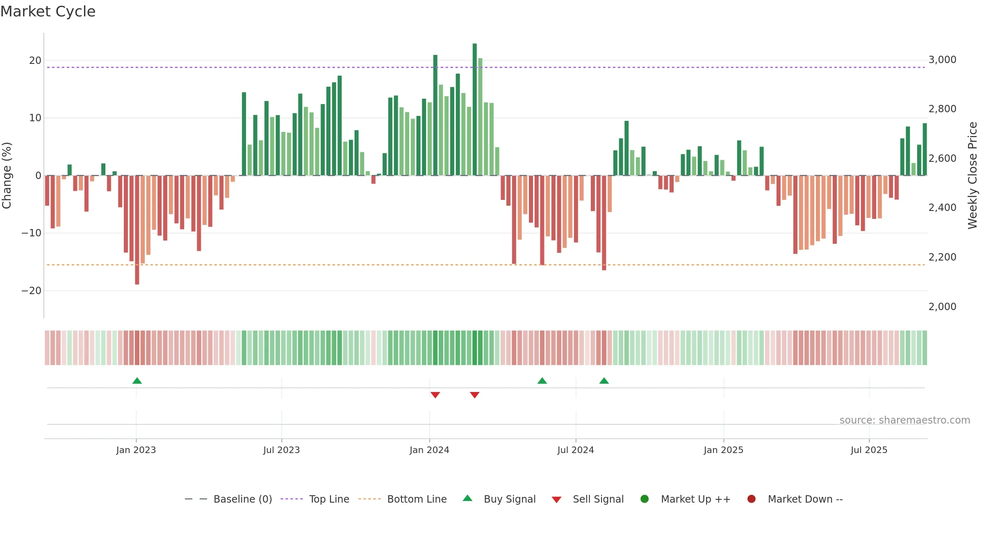Click the 2,600 price axis tick

(943, 159)
